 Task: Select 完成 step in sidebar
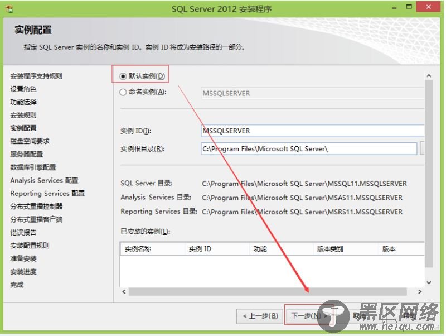tap(17, 285)
